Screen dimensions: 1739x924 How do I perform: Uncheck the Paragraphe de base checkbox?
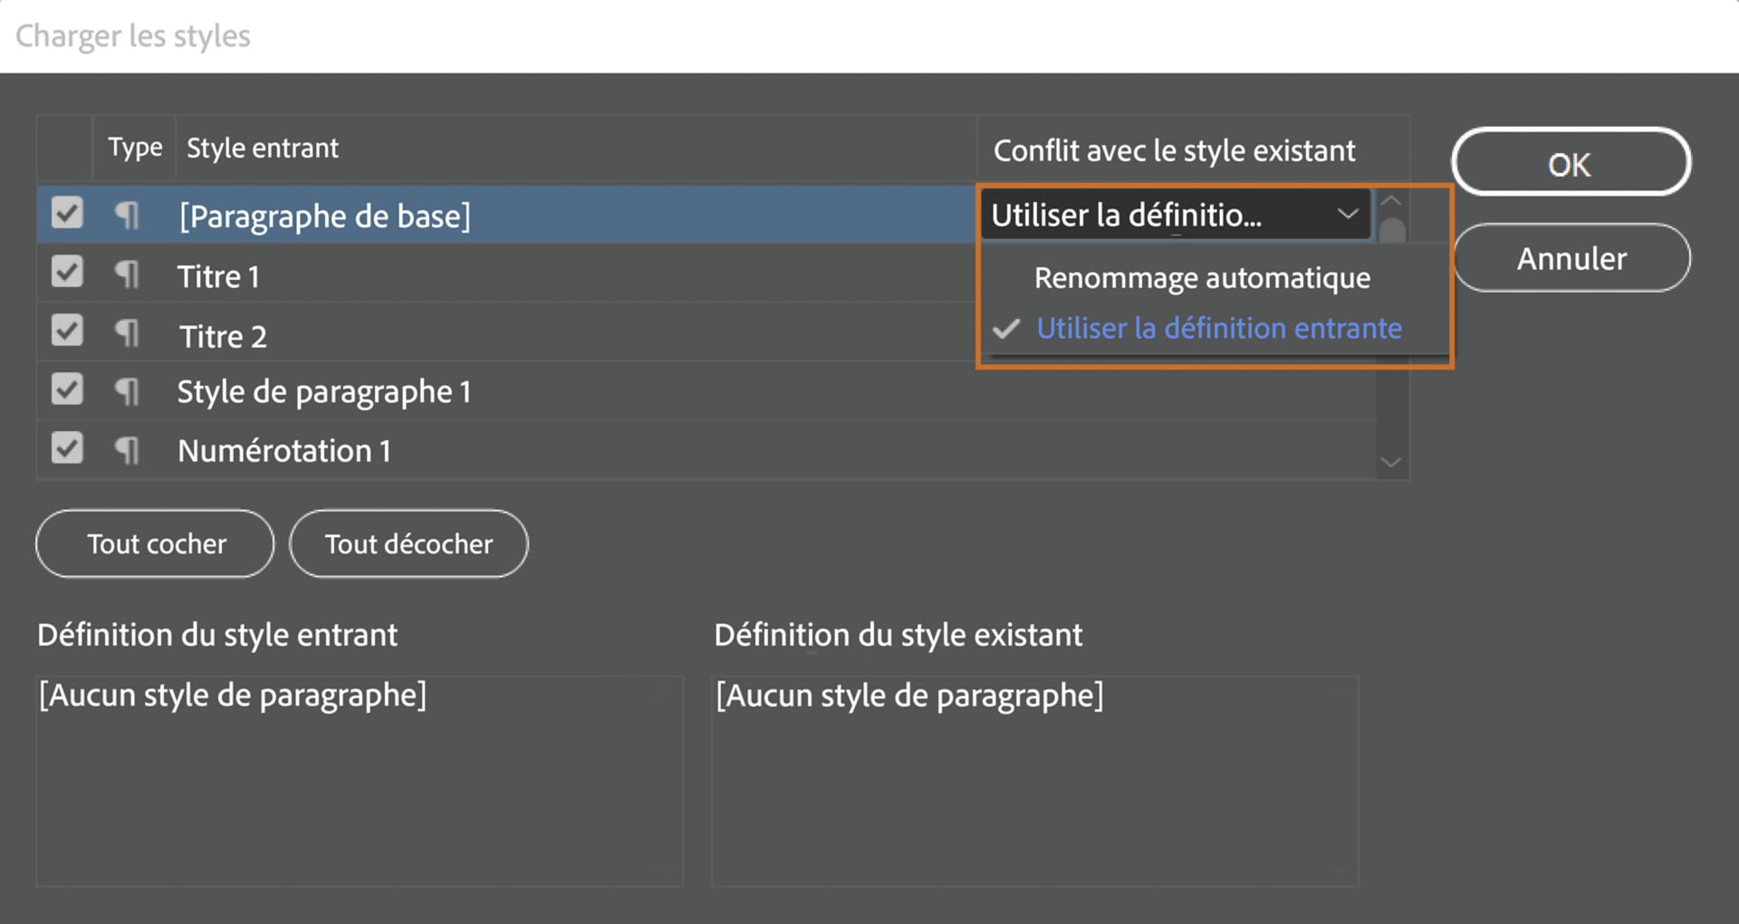(x=67, y=214)
